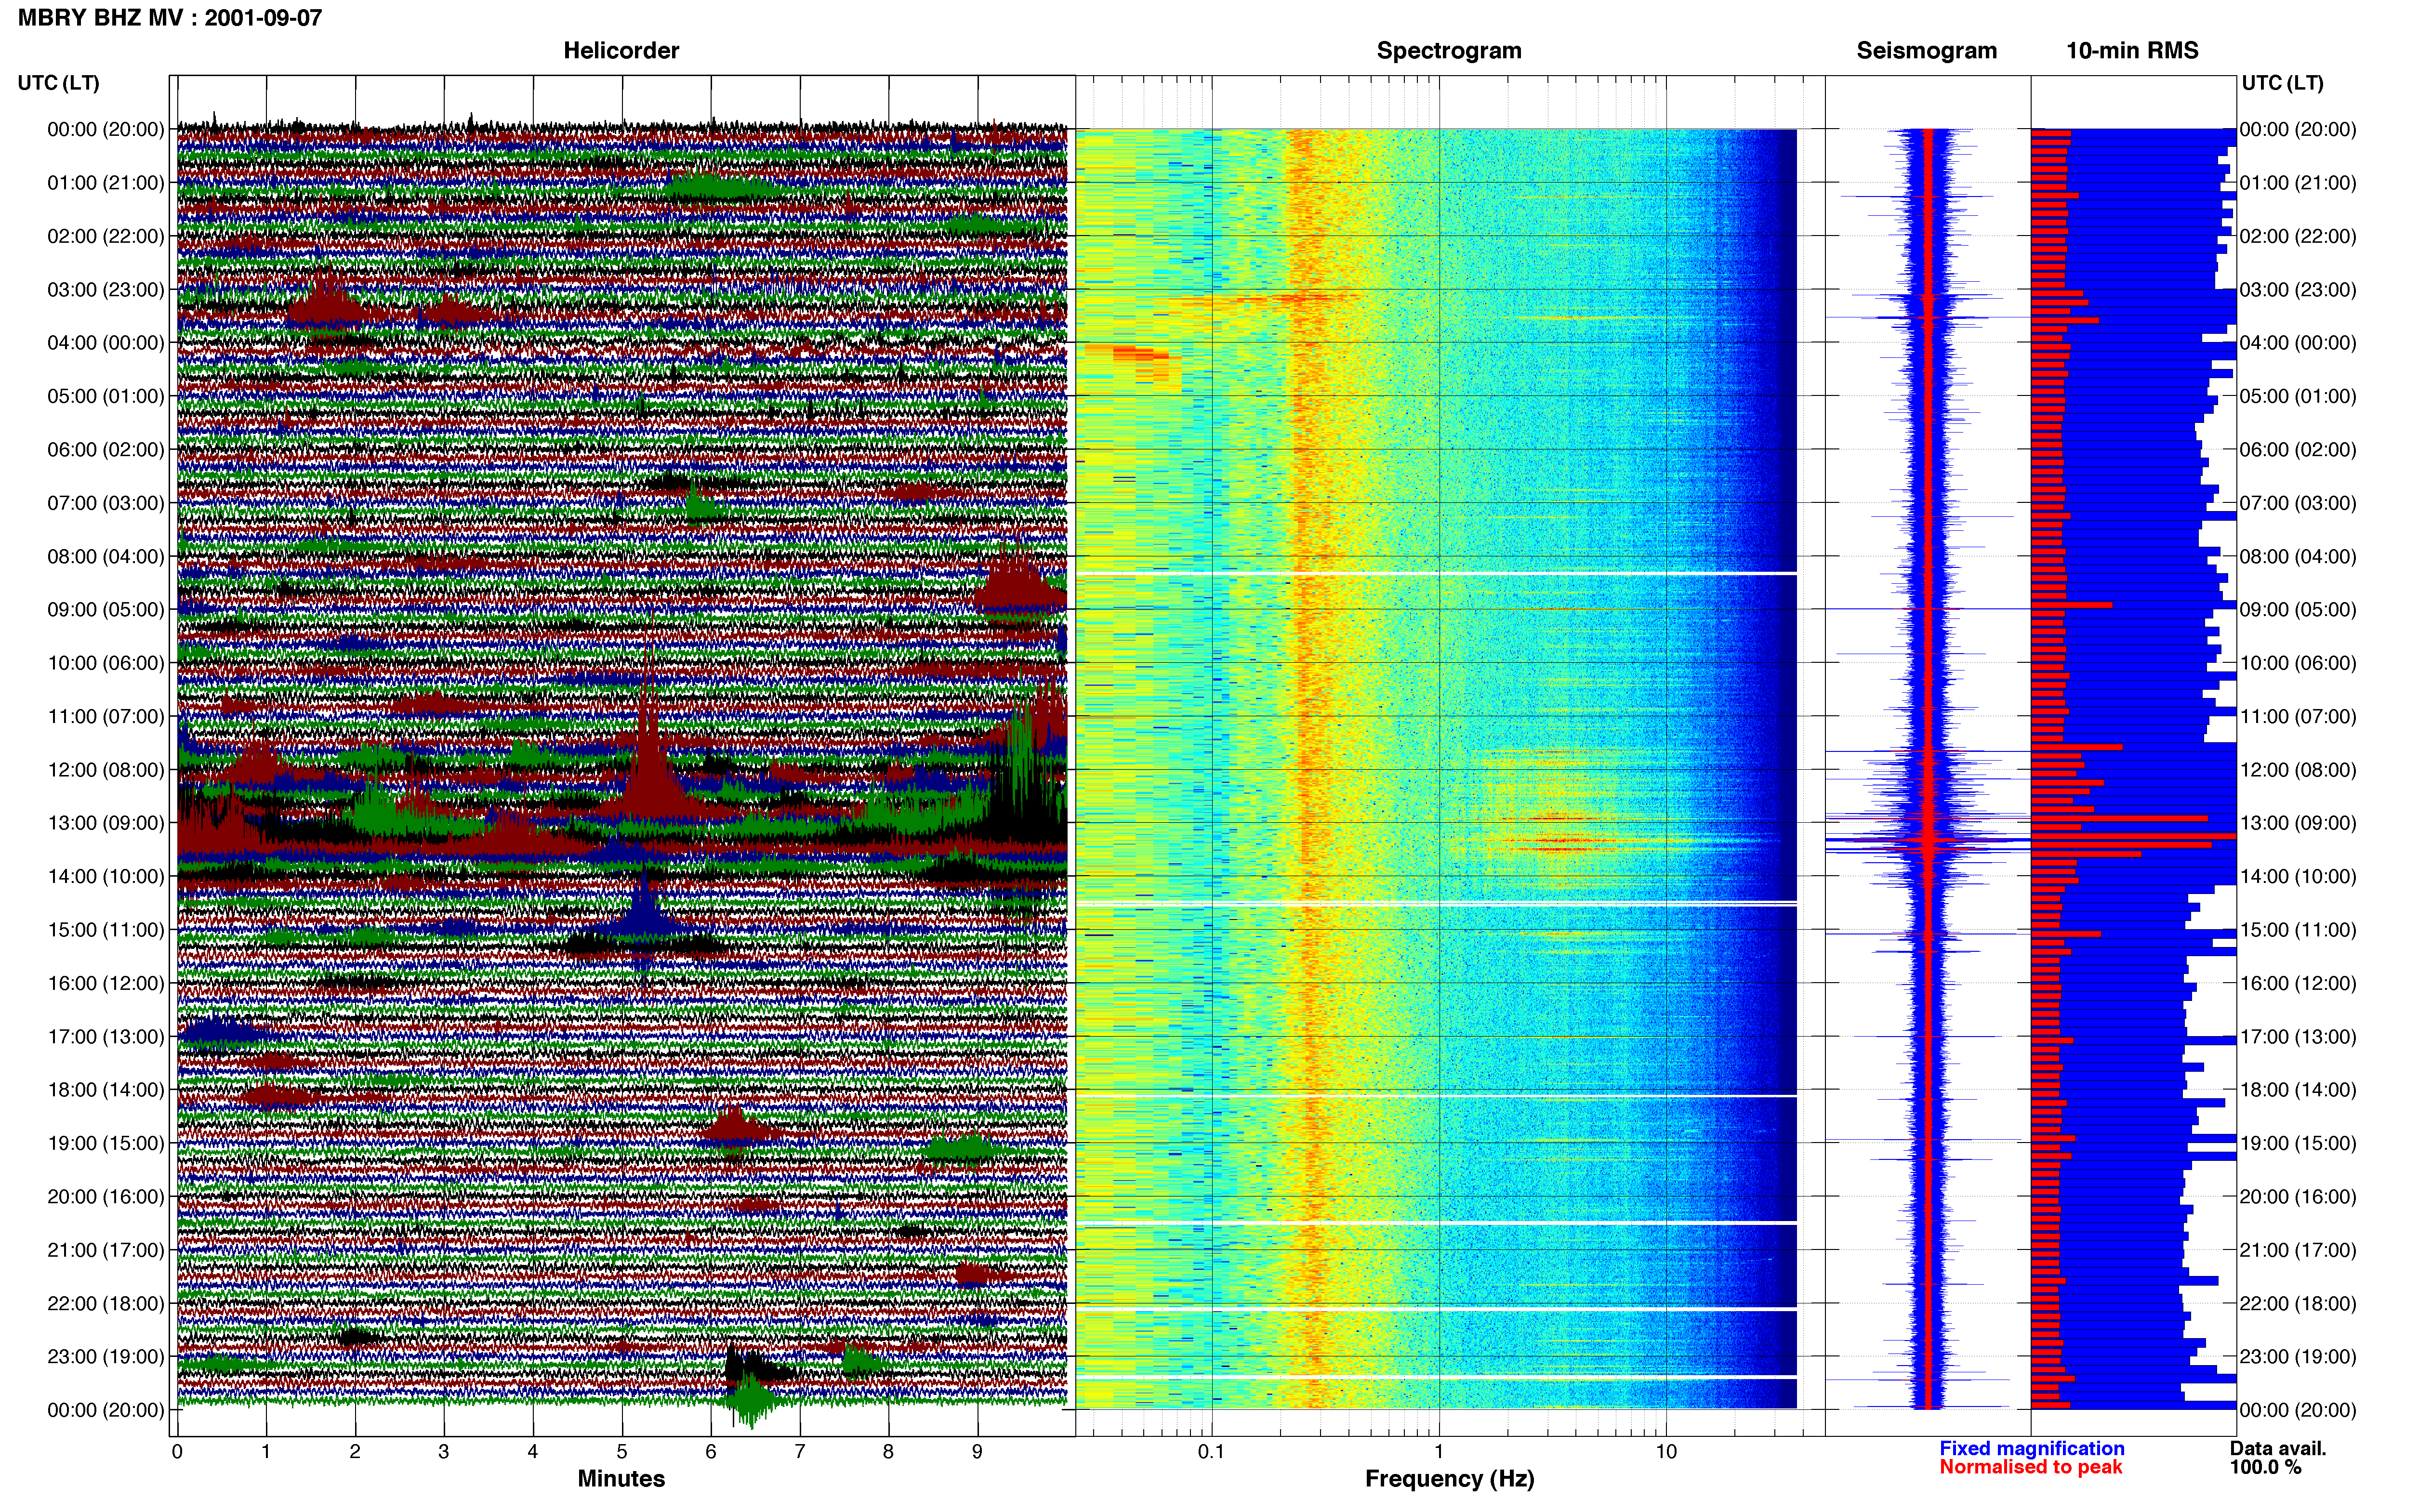Select the 'Spectrogram' panel heading
The width and height of the screenshot is (2418, 1512).
coord(1449,50)
